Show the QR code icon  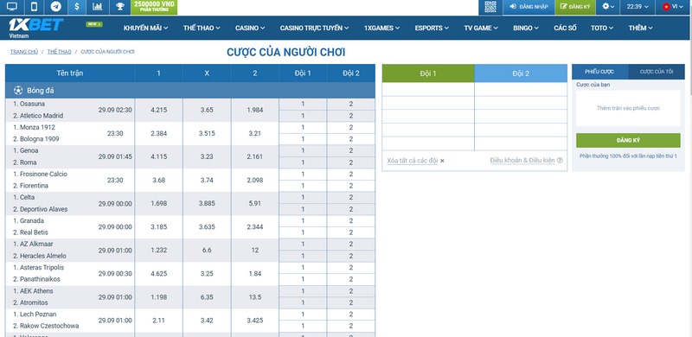pos(490,7)
